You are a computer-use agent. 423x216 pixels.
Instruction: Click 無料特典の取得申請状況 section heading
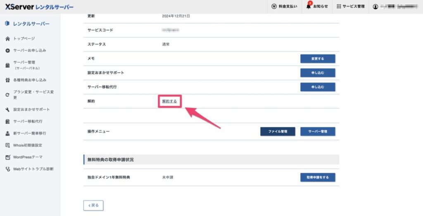tap(110, 160)
